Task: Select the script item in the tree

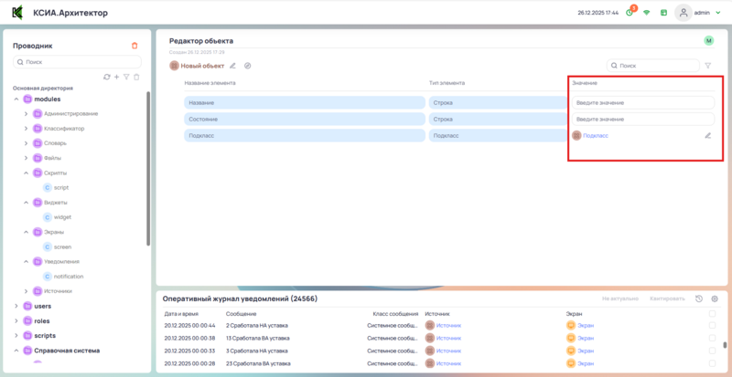Action: 61,187
